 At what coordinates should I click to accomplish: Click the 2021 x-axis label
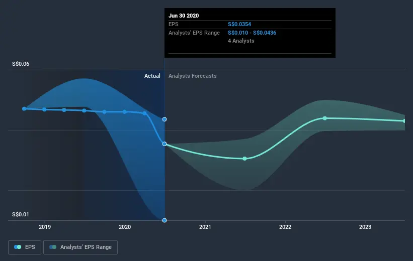point(205,227)
